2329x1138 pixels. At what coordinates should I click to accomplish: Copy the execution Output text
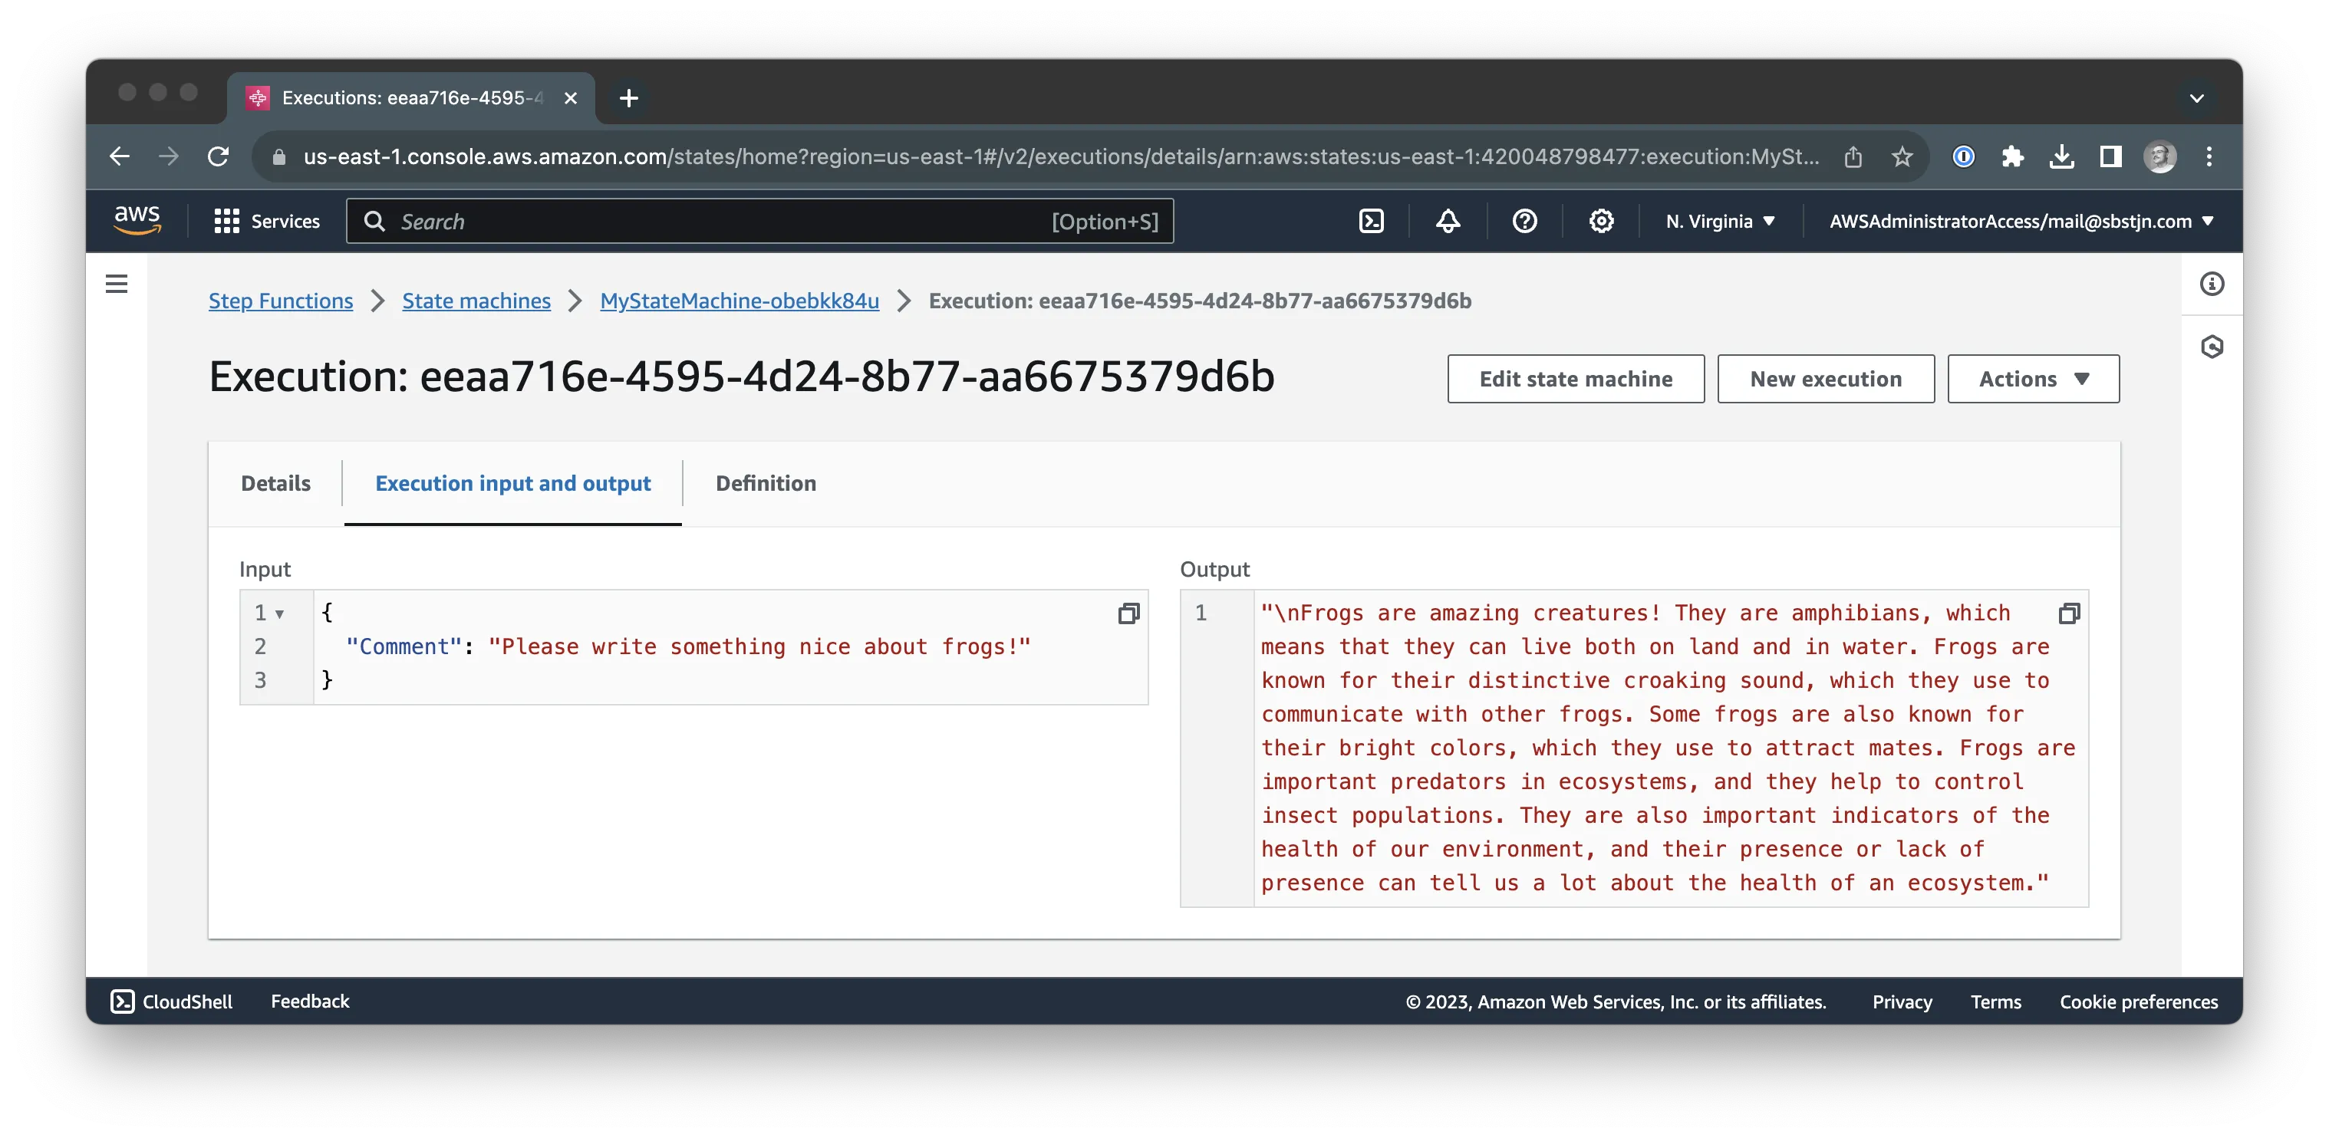[x=2069, y=613]
